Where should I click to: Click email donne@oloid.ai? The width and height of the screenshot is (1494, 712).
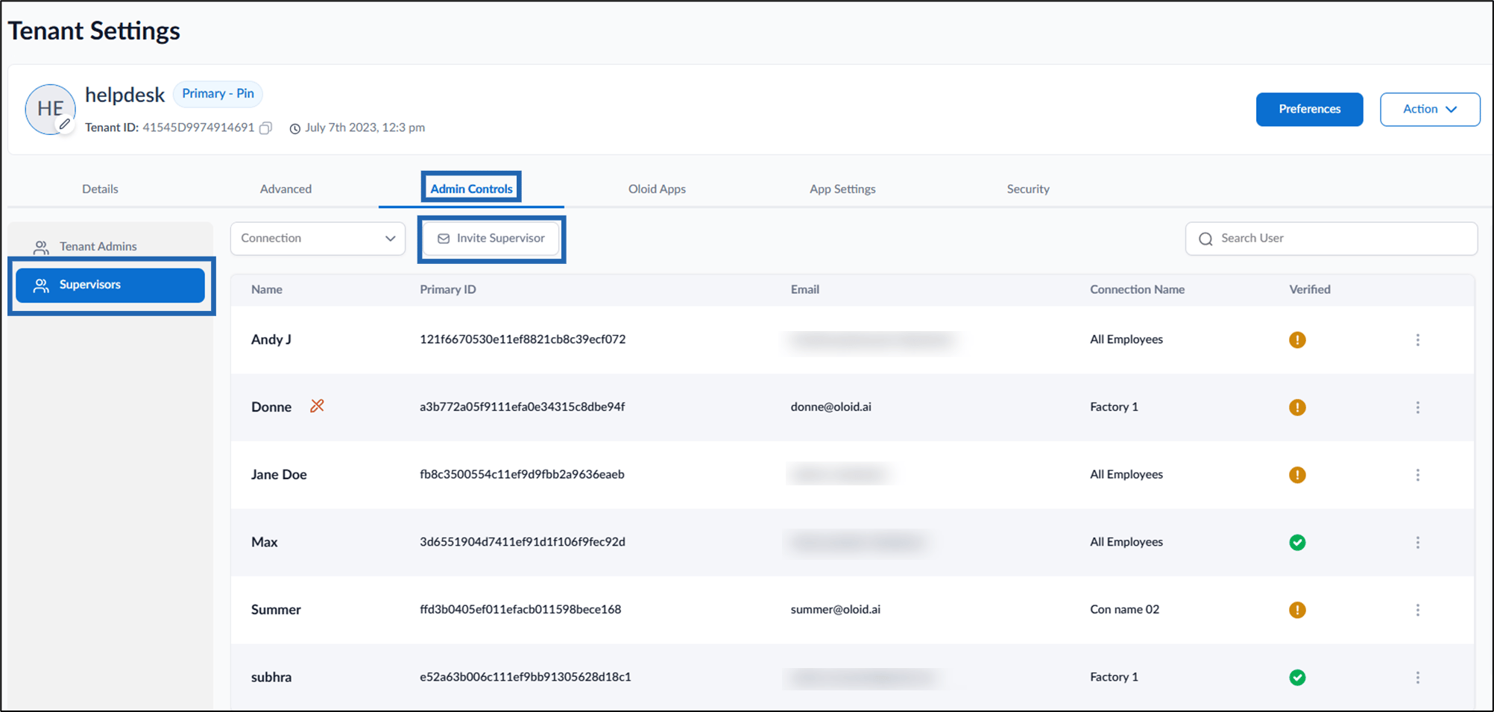point(831,407)
